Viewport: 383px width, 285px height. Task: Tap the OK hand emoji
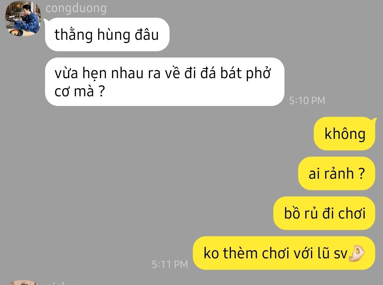tap(357, 253)
